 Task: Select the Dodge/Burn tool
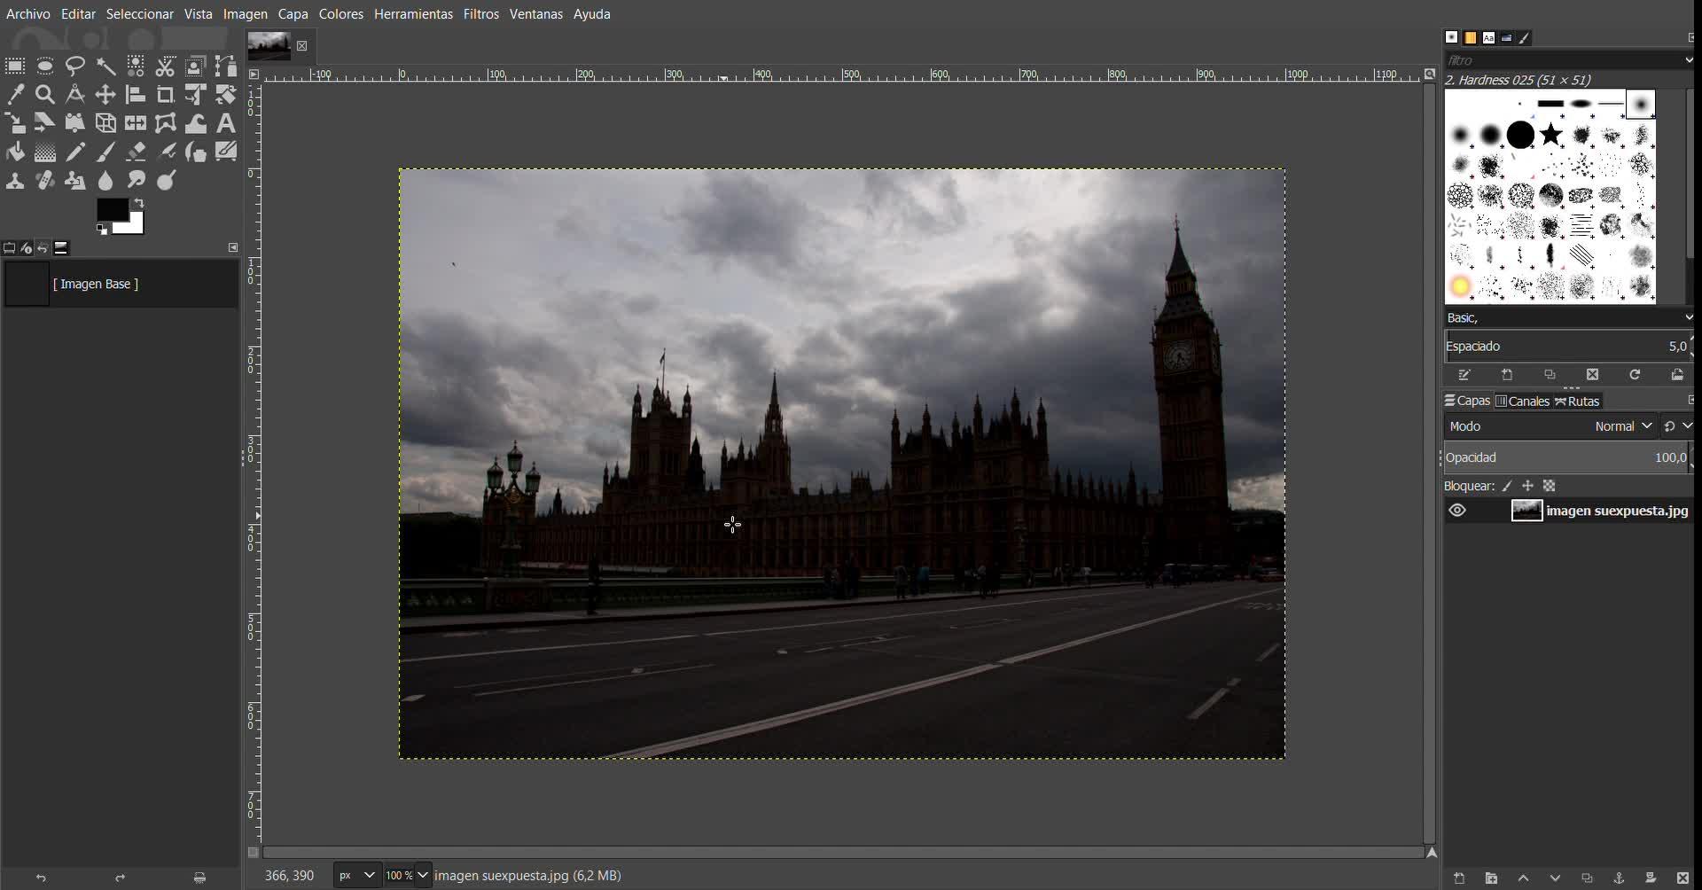[x=166, y=181]
